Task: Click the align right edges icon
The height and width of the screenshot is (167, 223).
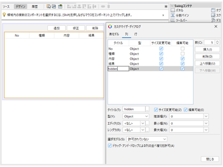Action: 74,6
